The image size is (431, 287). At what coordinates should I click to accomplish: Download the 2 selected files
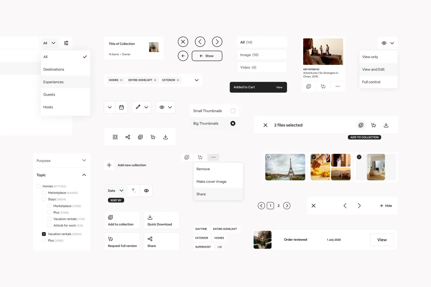[x=386, y=125]
